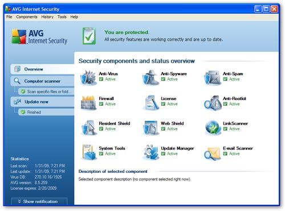Click the Anti-Rootkit Active checkmark

[225, 104]
